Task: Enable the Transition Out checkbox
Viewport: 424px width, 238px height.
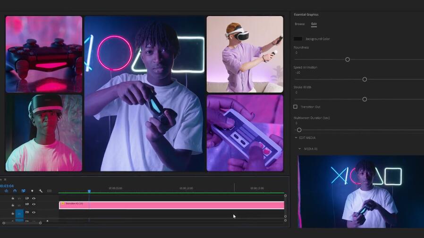Action: pyautogui.click(x=296, y=107)
